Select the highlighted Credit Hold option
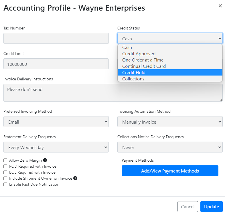 coord(170,73)
